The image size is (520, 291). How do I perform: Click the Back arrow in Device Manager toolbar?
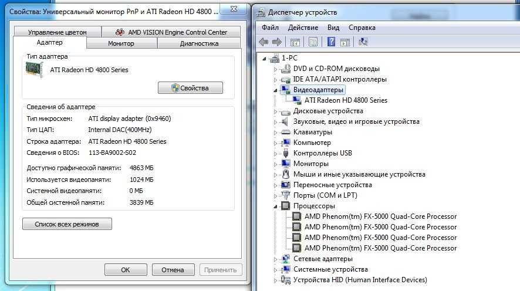click(x=264, y=42)
